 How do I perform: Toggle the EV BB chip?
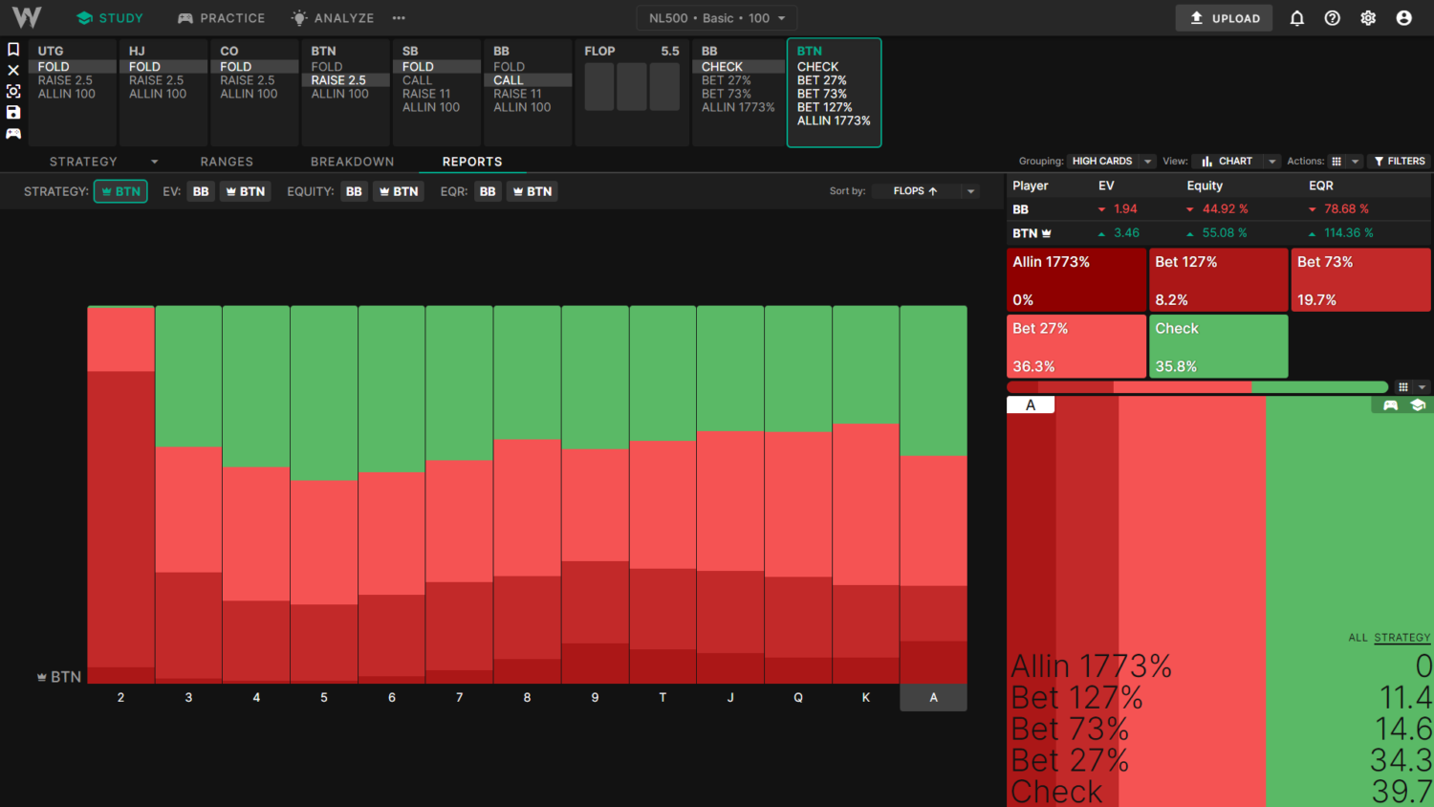pyautogui.click(x=201, y=191)
